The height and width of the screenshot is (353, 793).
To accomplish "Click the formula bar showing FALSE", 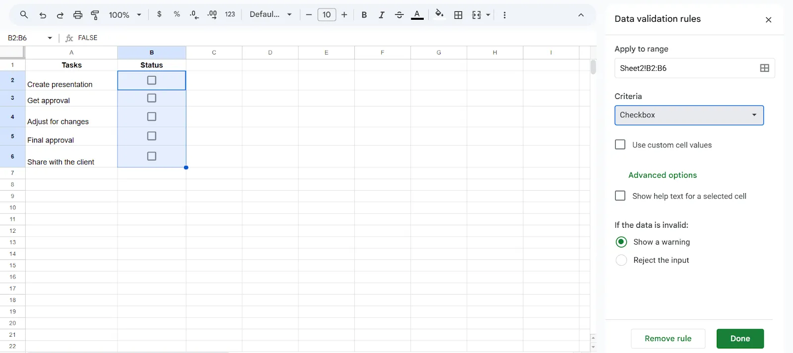I will (x=332, y=38).
